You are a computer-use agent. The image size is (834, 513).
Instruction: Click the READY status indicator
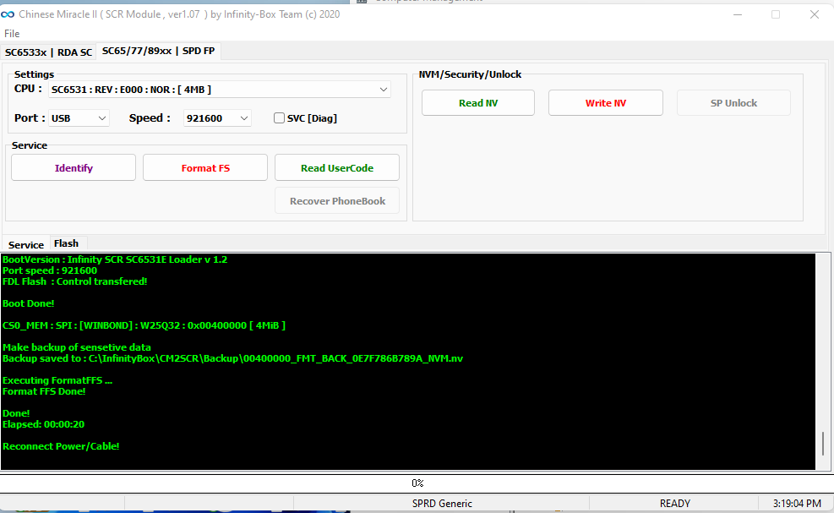pos(674,504)
